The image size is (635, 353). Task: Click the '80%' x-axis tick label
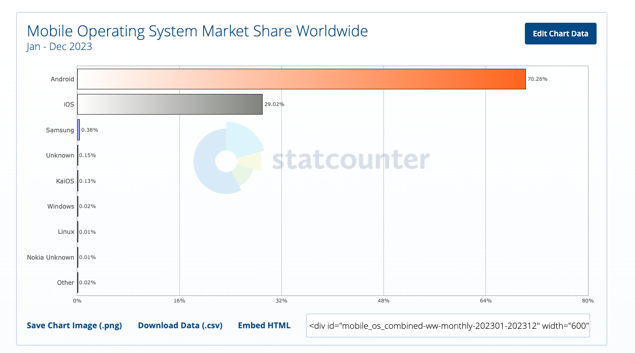[x=588, y=301]
